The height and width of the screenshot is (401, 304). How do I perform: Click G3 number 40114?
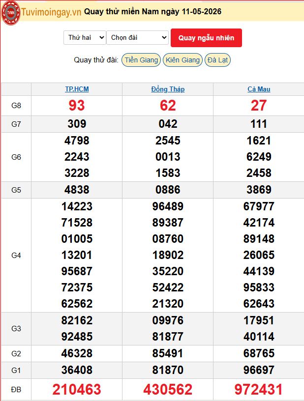(259, 337)
